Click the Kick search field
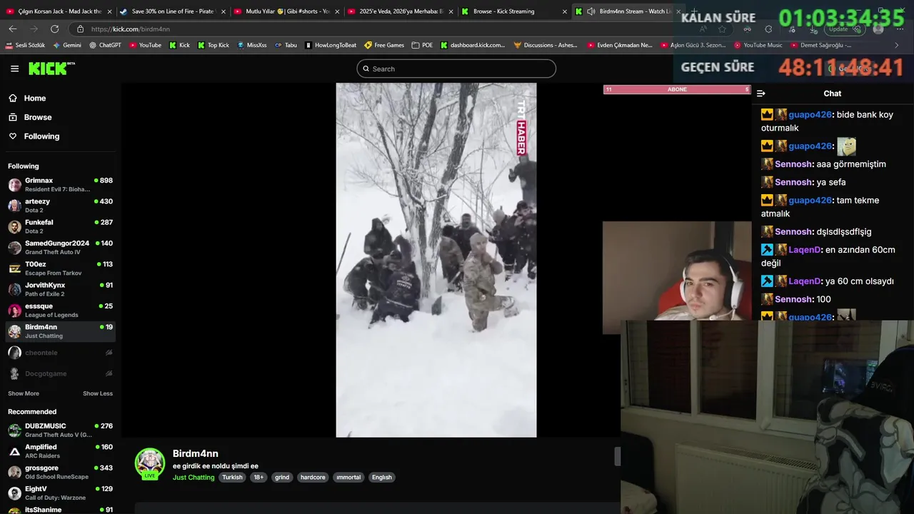914x514 pixels. coord(456,69)
